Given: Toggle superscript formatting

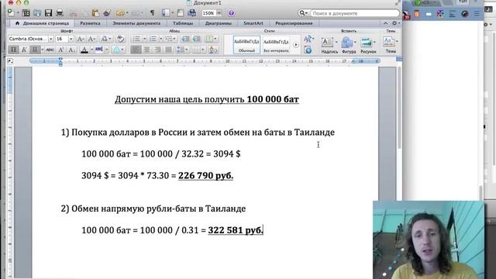Looking at the screenshot, I should [61, 50].
